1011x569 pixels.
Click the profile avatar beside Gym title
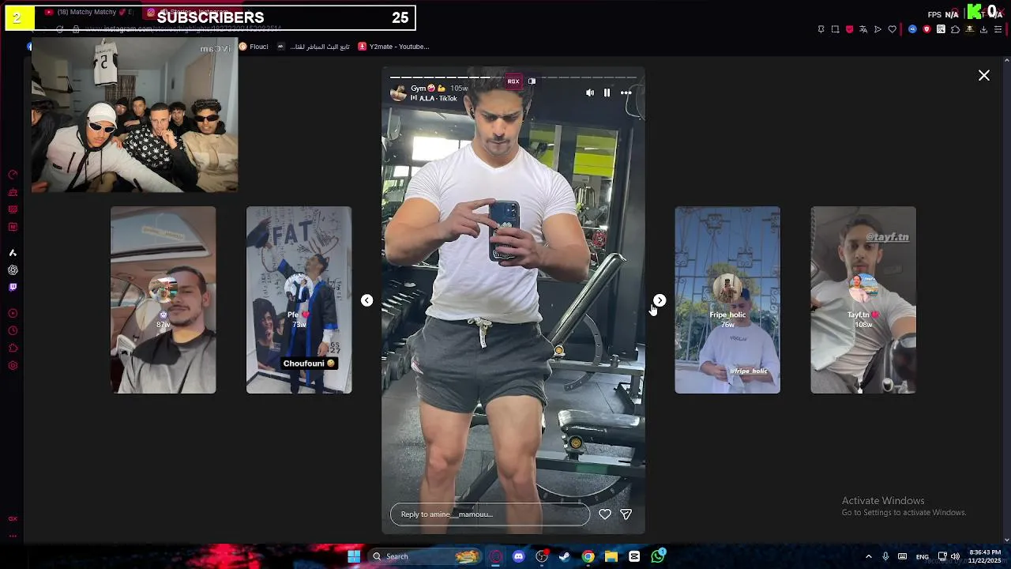click(x=399, y=93)
